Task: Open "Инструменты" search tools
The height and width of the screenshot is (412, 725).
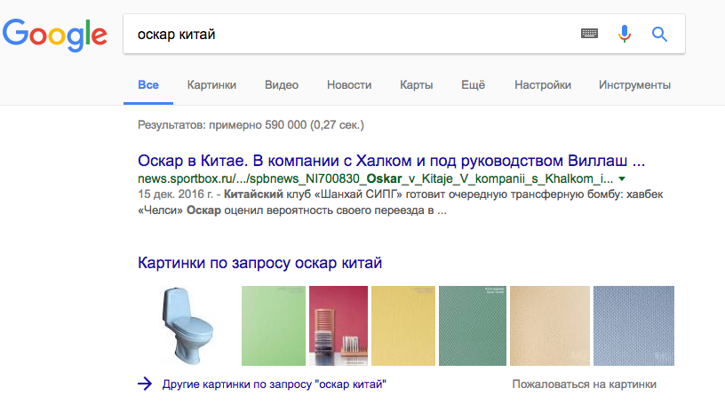Action: [x=634, y=85]
